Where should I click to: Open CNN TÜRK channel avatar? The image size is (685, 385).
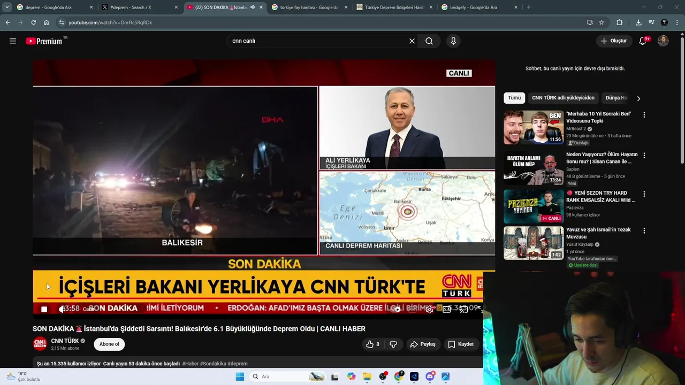point(40,344)
